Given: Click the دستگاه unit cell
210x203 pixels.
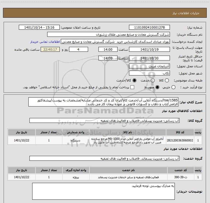Looking at the screenshot, I should tap(76, 140).
